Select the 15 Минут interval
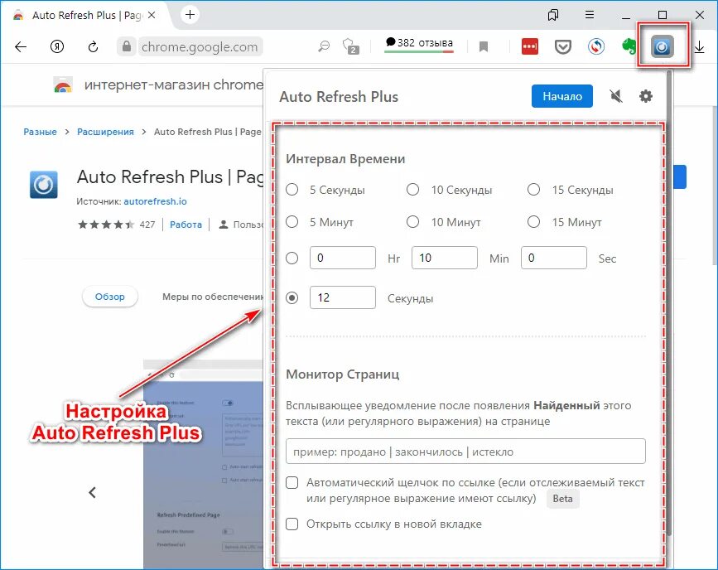Screen dimensions: 718x570 pyautogui.click(x=533, y=222)
